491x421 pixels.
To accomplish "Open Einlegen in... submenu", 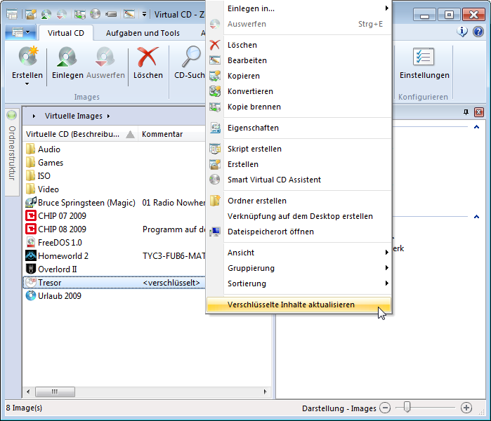I will tap(299, 8).
